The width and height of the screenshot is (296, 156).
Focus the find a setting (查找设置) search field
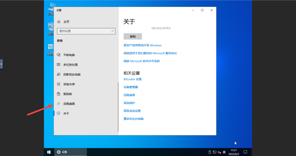coord(86,31)
